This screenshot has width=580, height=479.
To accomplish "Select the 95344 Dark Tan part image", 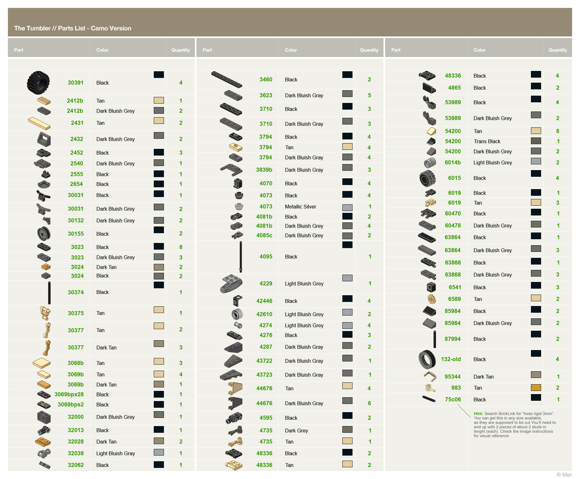I will pos(430,377).
